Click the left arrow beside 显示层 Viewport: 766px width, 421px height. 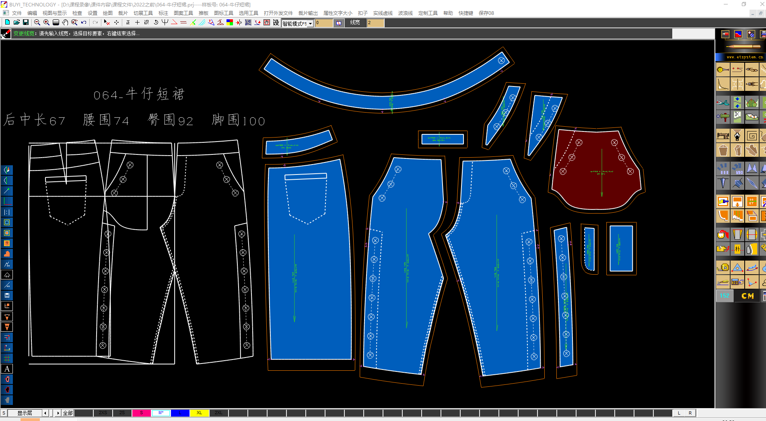point(45,413)
